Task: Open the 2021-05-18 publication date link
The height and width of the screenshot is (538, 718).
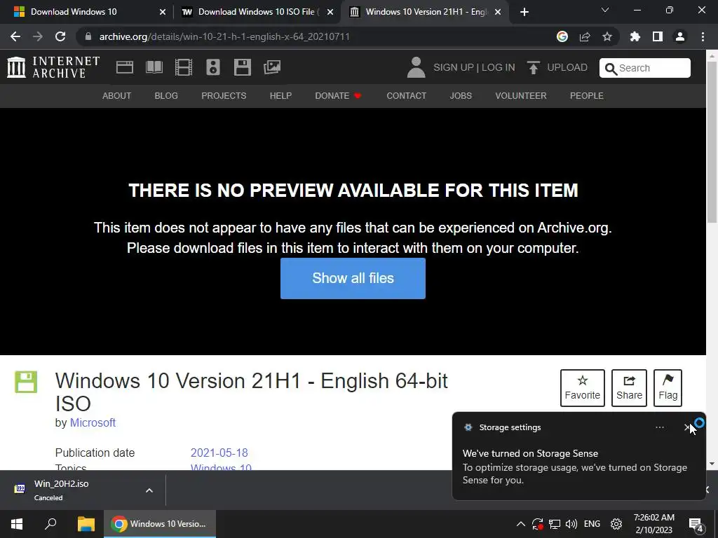Action: tap(219, 453)
